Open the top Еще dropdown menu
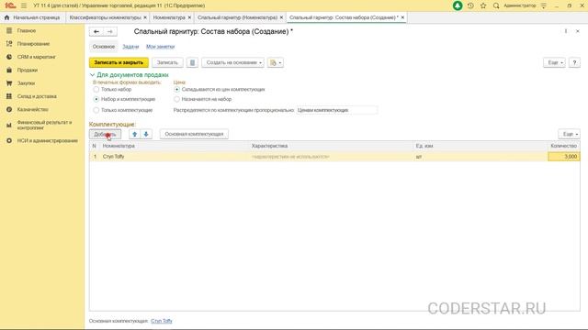Screen dimensions: 588x330 pyautogui.click(x=554, y=62)
